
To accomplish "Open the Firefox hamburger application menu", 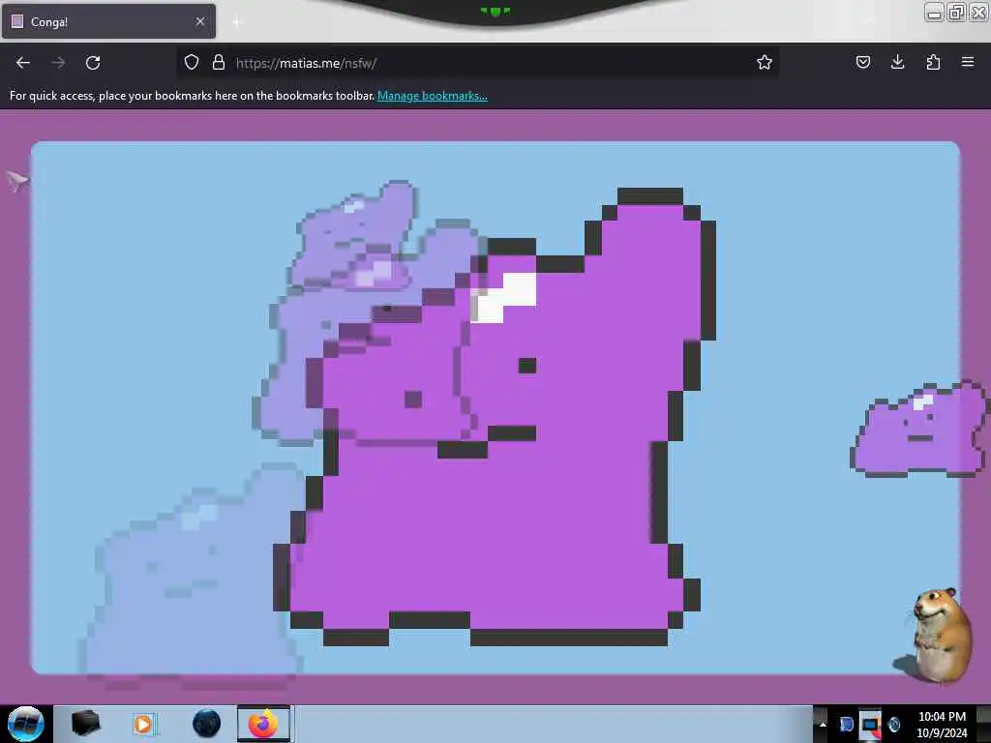I will click(x=968, y=63).
